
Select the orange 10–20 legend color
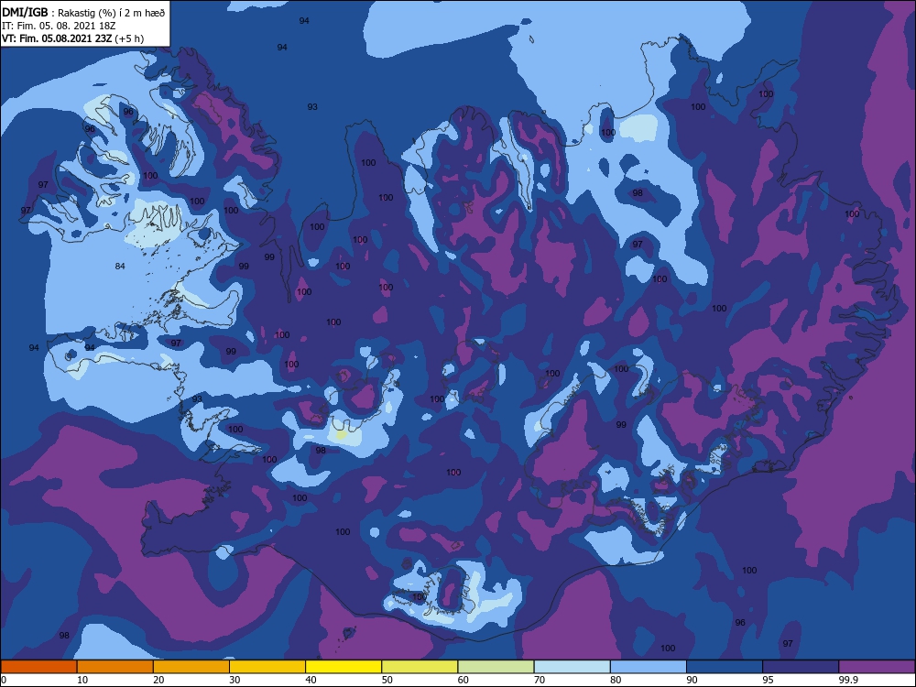(115, 667)
